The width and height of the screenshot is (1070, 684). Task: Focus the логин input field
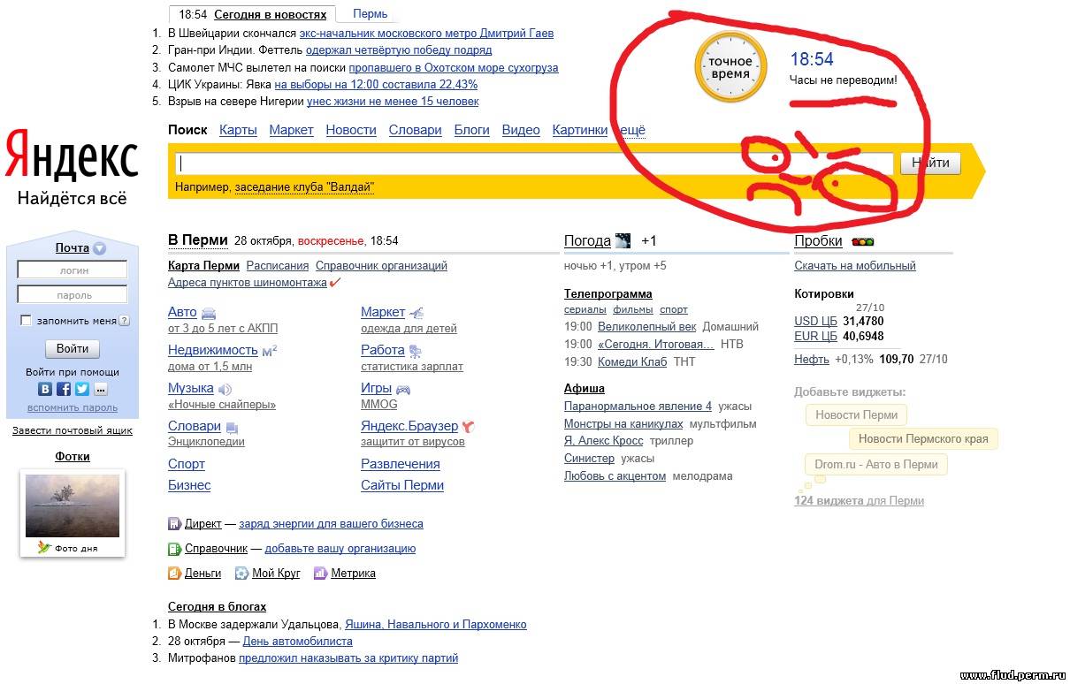click(73, 270)
